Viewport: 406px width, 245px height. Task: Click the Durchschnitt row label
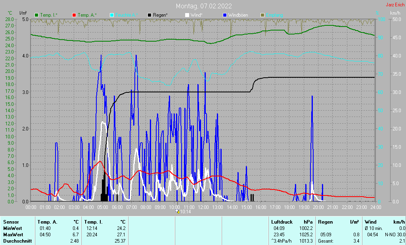pyautogui.click(x=16, y=241)
